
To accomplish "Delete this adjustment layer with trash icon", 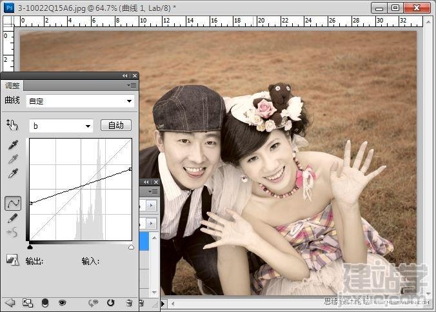I will click(129, 303).
